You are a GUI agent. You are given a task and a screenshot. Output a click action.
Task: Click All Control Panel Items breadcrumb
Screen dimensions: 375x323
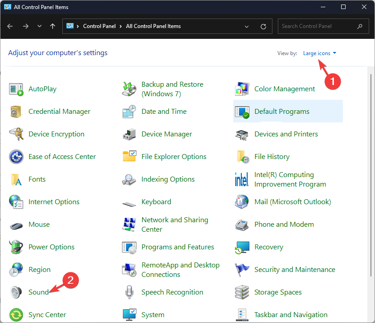pos(153,26)
